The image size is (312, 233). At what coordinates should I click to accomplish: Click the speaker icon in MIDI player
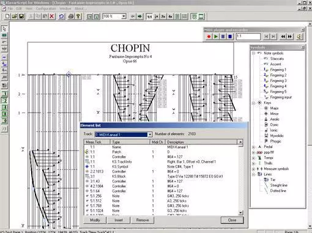(x=299, y=37)
